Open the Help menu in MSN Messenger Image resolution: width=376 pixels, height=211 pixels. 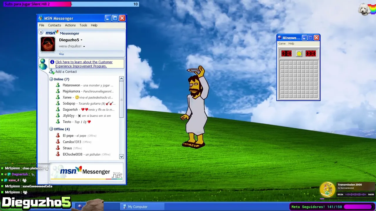point(94,25)
